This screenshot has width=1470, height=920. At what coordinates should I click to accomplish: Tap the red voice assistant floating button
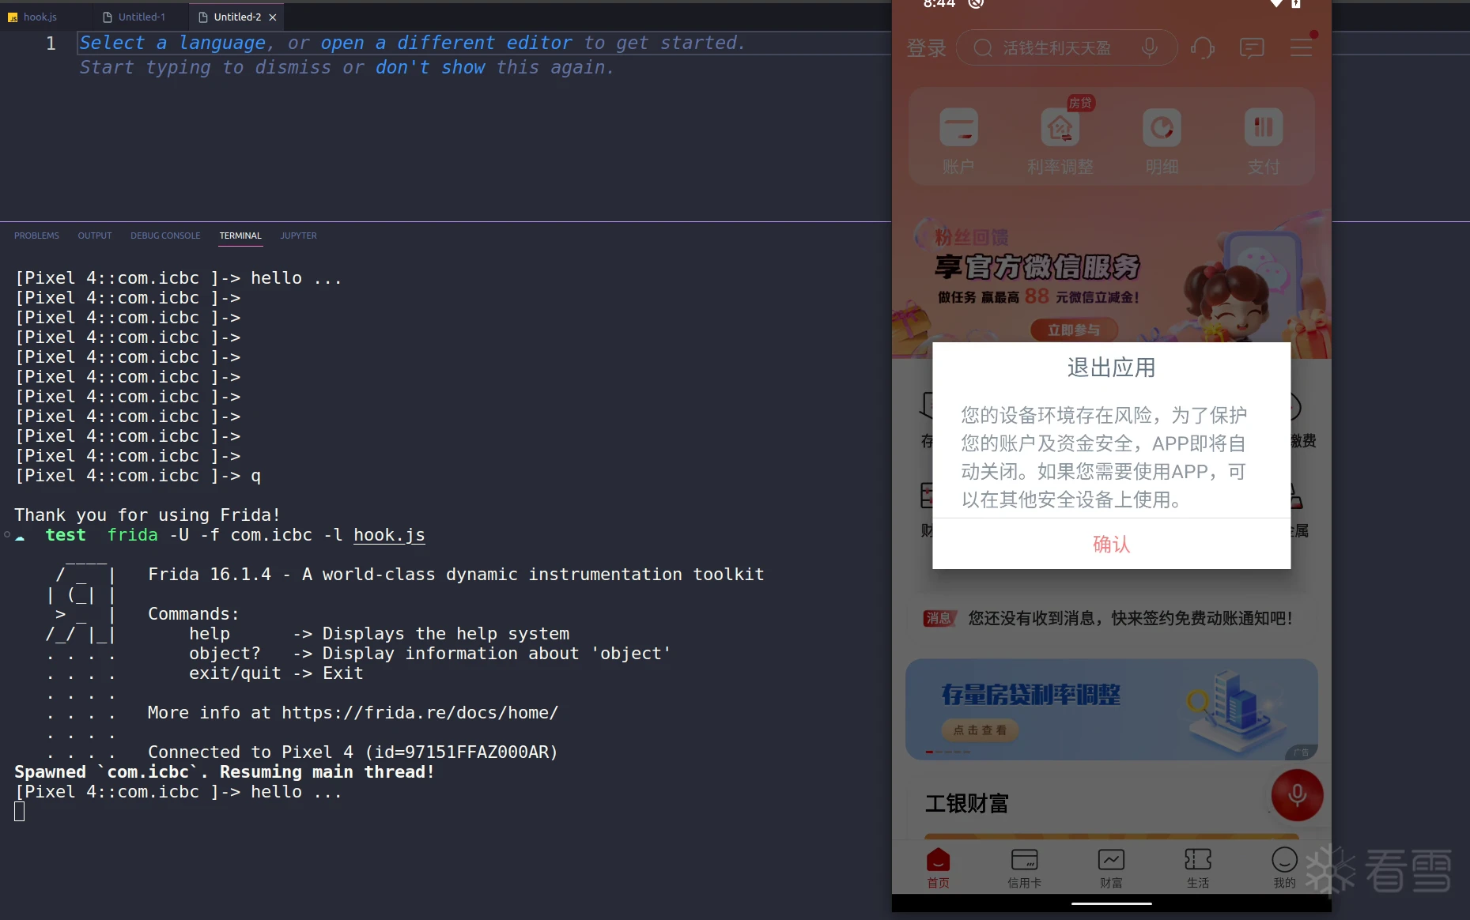(x=1297, y=795)
